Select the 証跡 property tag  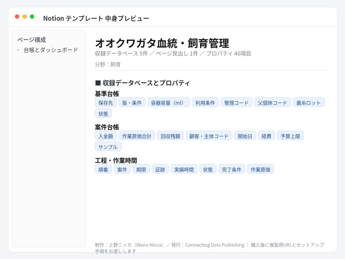coord(160,169)
